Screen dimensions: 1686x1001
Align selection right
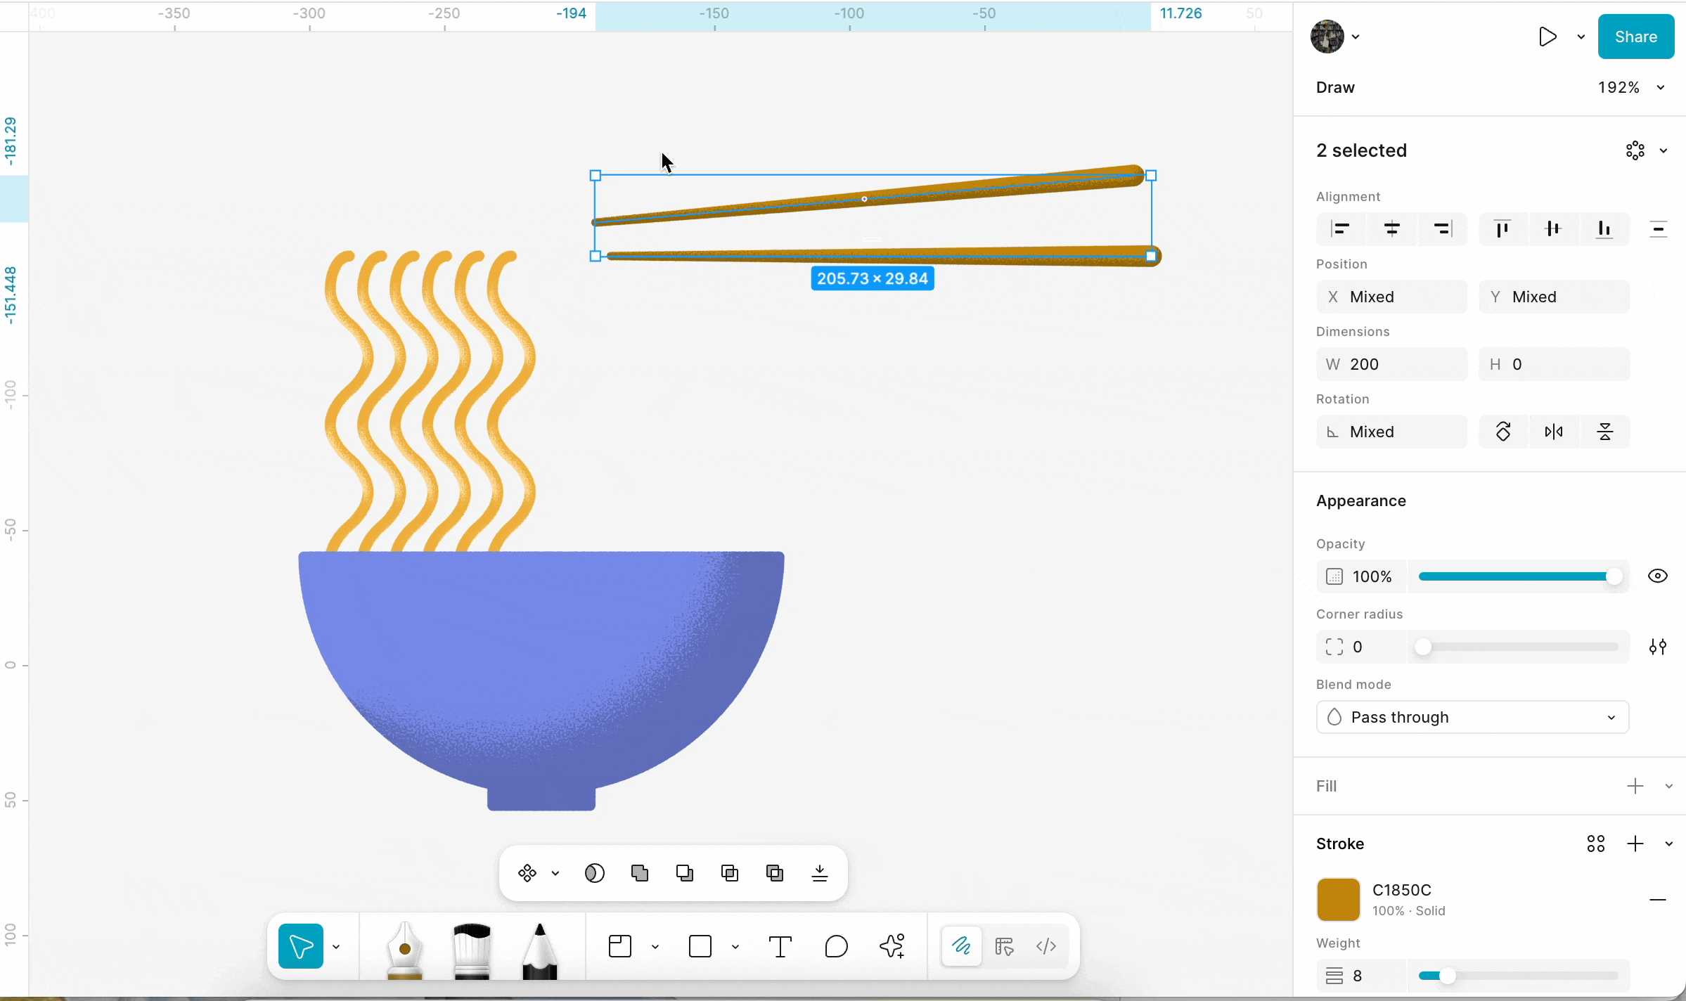click(1443, 229)
